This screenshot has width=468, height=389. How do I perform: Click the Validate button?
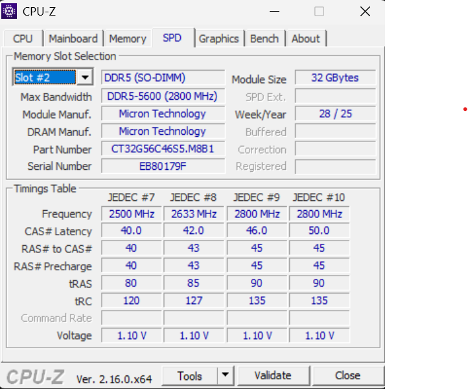pos(273,375)
